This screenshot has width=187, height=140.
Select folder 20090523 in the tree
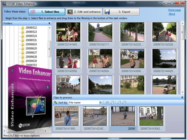31,32
